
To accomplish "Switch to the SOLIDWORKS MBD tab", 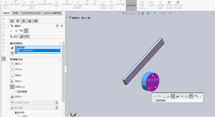I will 31,13.
